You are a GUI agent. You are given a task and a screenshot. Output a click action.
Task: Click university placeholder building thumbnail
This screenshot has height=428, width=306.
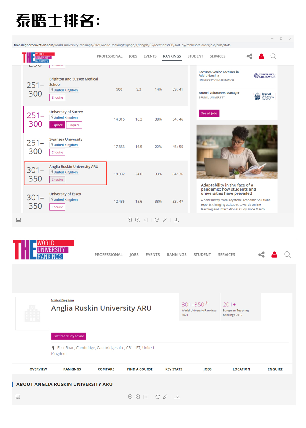coord(32,313)
